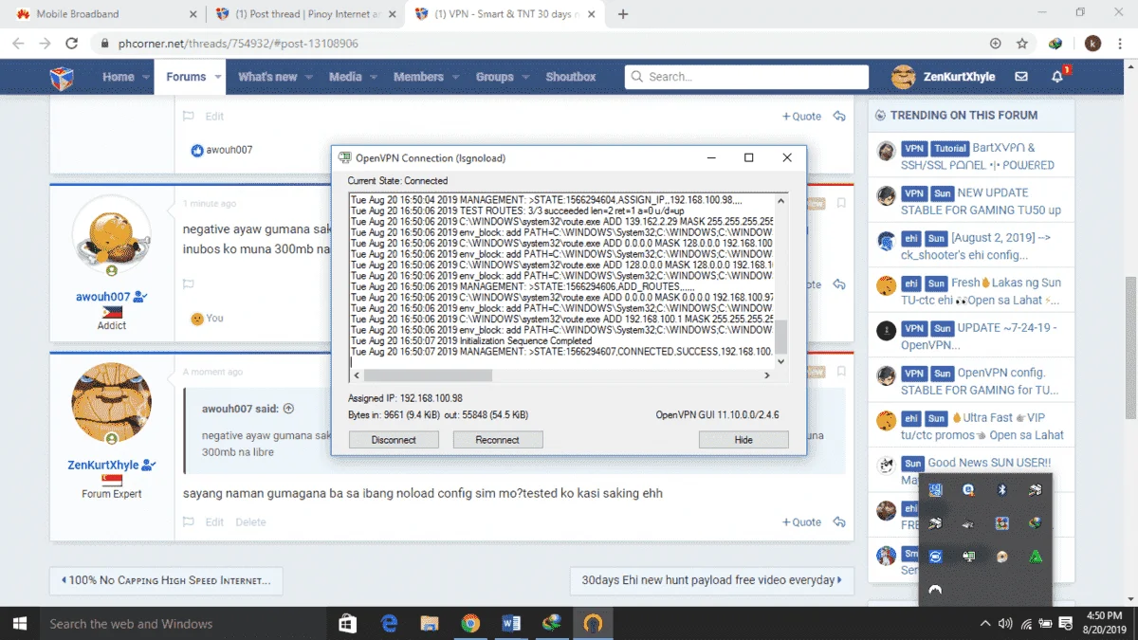Image resolution: width=1138 pixels, height=640 pixels.
Task: Edit ZenKurtXhyle's post
Action: 214,521
